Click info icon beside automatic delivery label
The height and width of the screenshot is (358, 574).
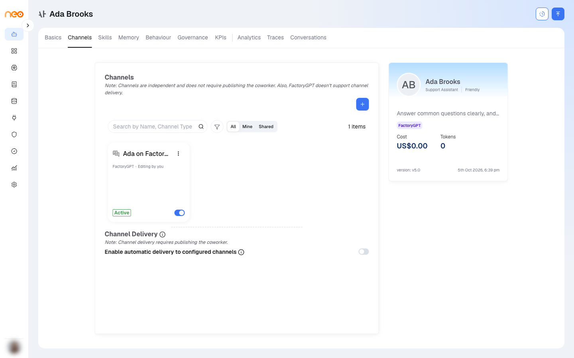coord(241,252)
